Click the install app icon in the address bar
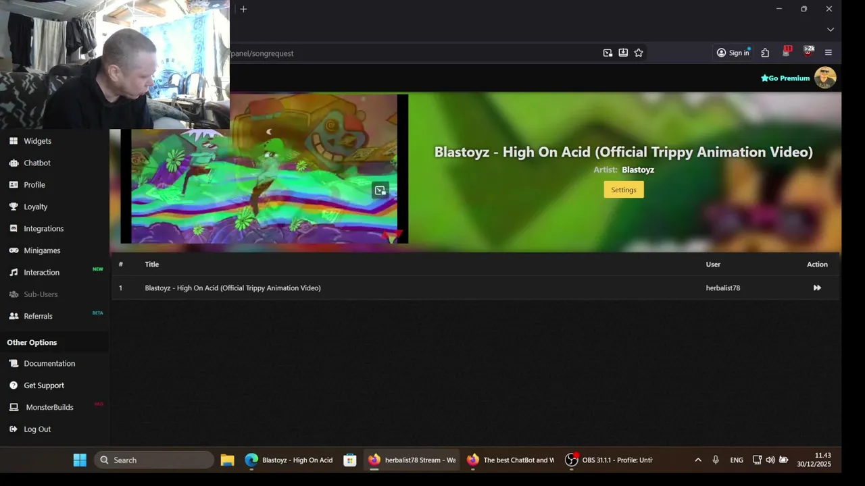865x486 pixels. pos(623,53)
